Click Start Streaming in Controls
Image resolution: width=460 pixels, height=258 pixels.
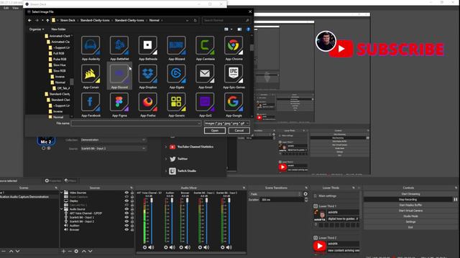pyautogui.click(x=410, y=193)
